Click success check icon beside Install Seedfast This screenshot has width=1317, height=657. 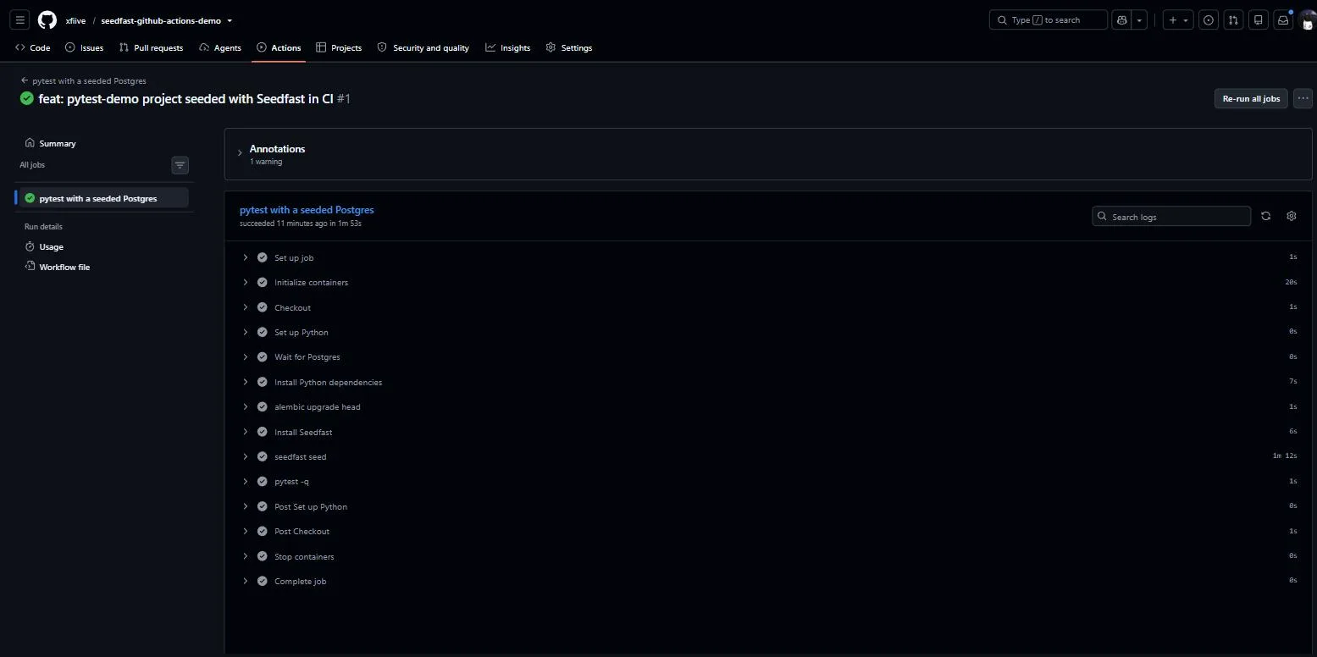pyautogui.click(x=263, y=432)
